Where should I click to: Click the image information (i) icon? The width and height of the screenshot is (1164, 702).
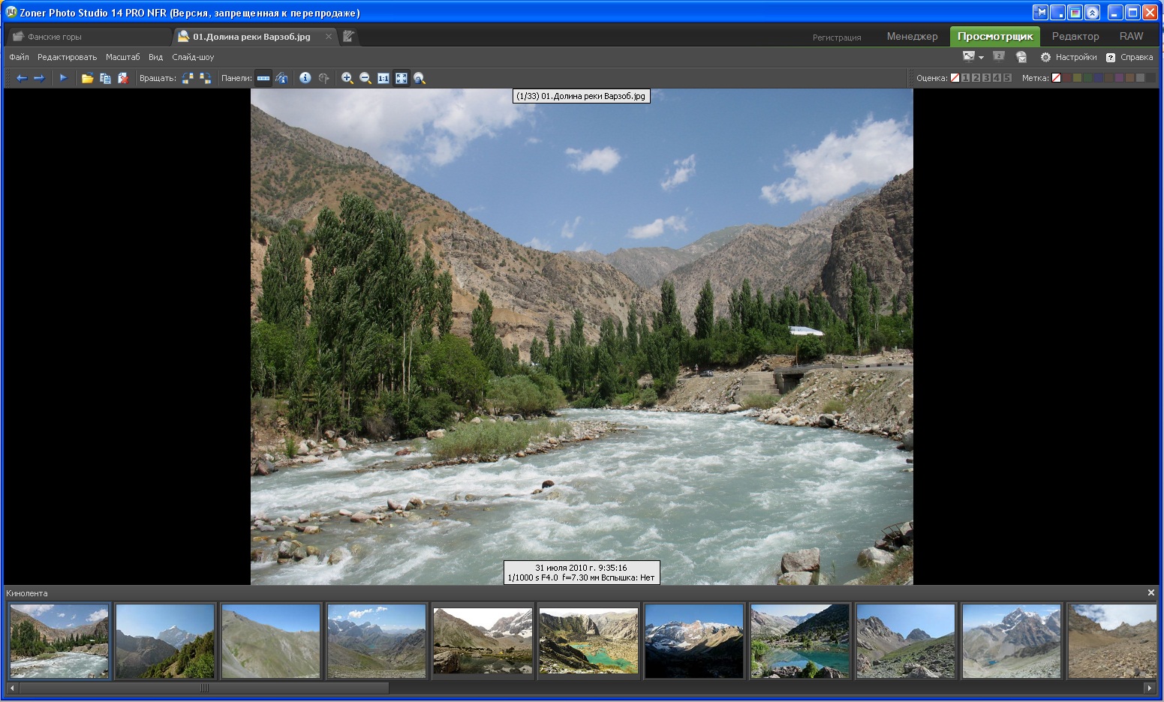pyautogui.click(x=305, y=78)
